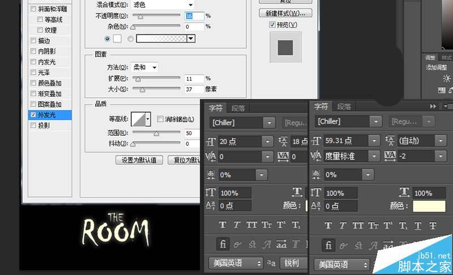Enable Small Caps (Tt) in the 20 点 Character panel
This screenshot has width=453, height=275.
(x=267, y=225)
